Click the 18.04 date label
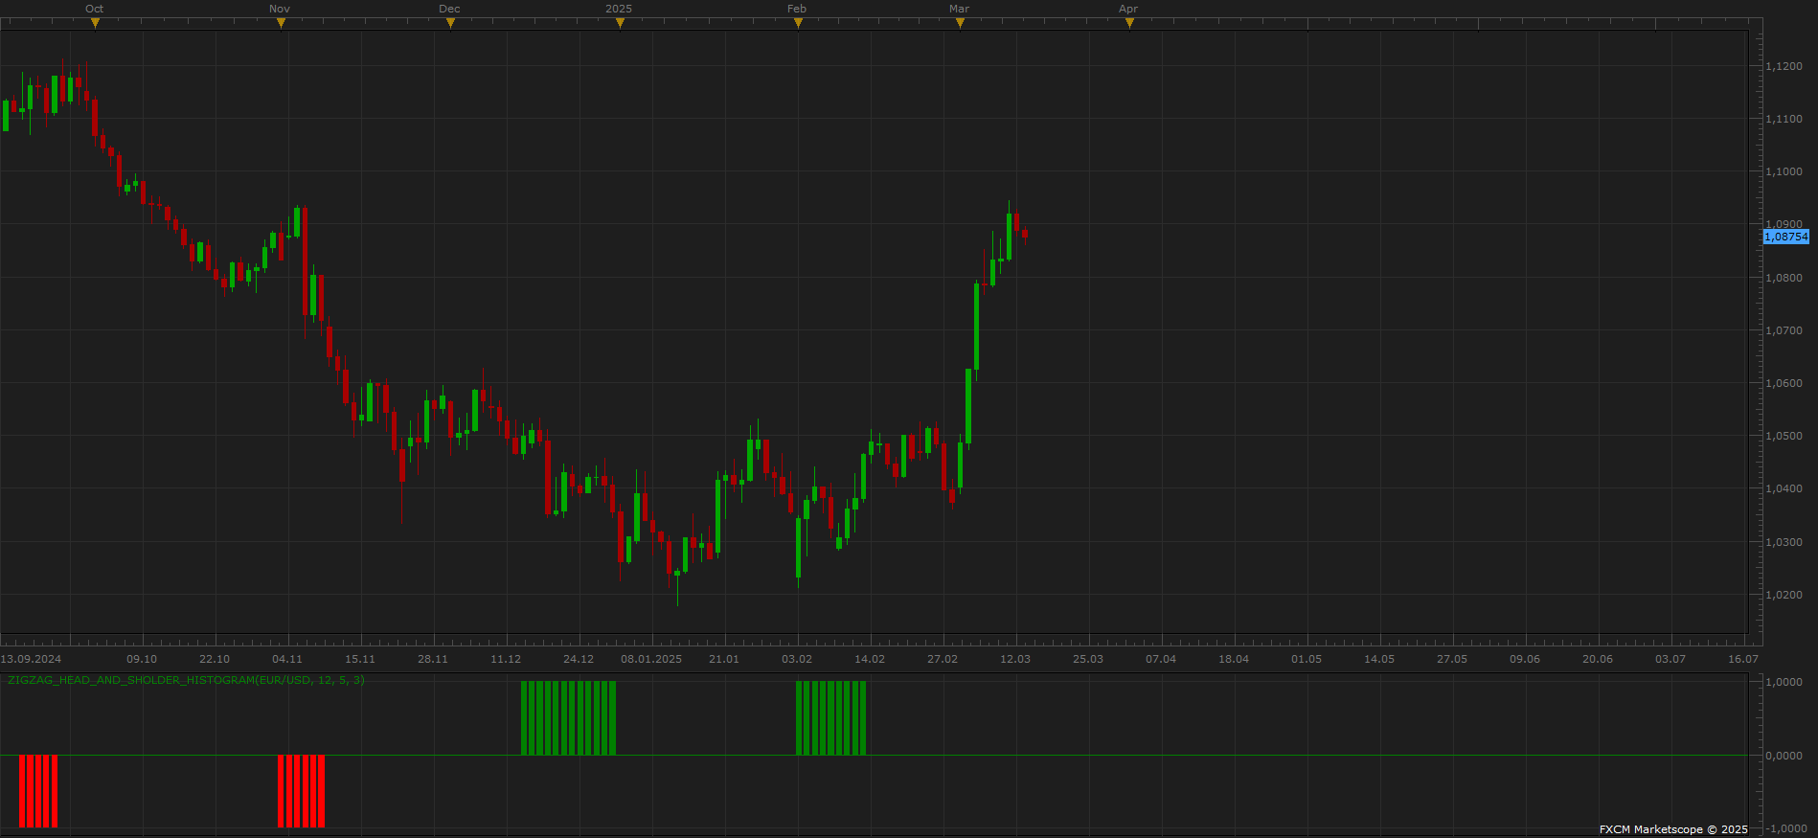Screen dimensions: 1818x838 [1234, 659]
